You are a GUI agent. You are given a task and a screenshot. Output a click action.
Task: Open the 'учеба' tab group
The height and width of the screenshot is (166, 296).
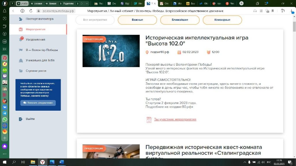tap(22, 3)
